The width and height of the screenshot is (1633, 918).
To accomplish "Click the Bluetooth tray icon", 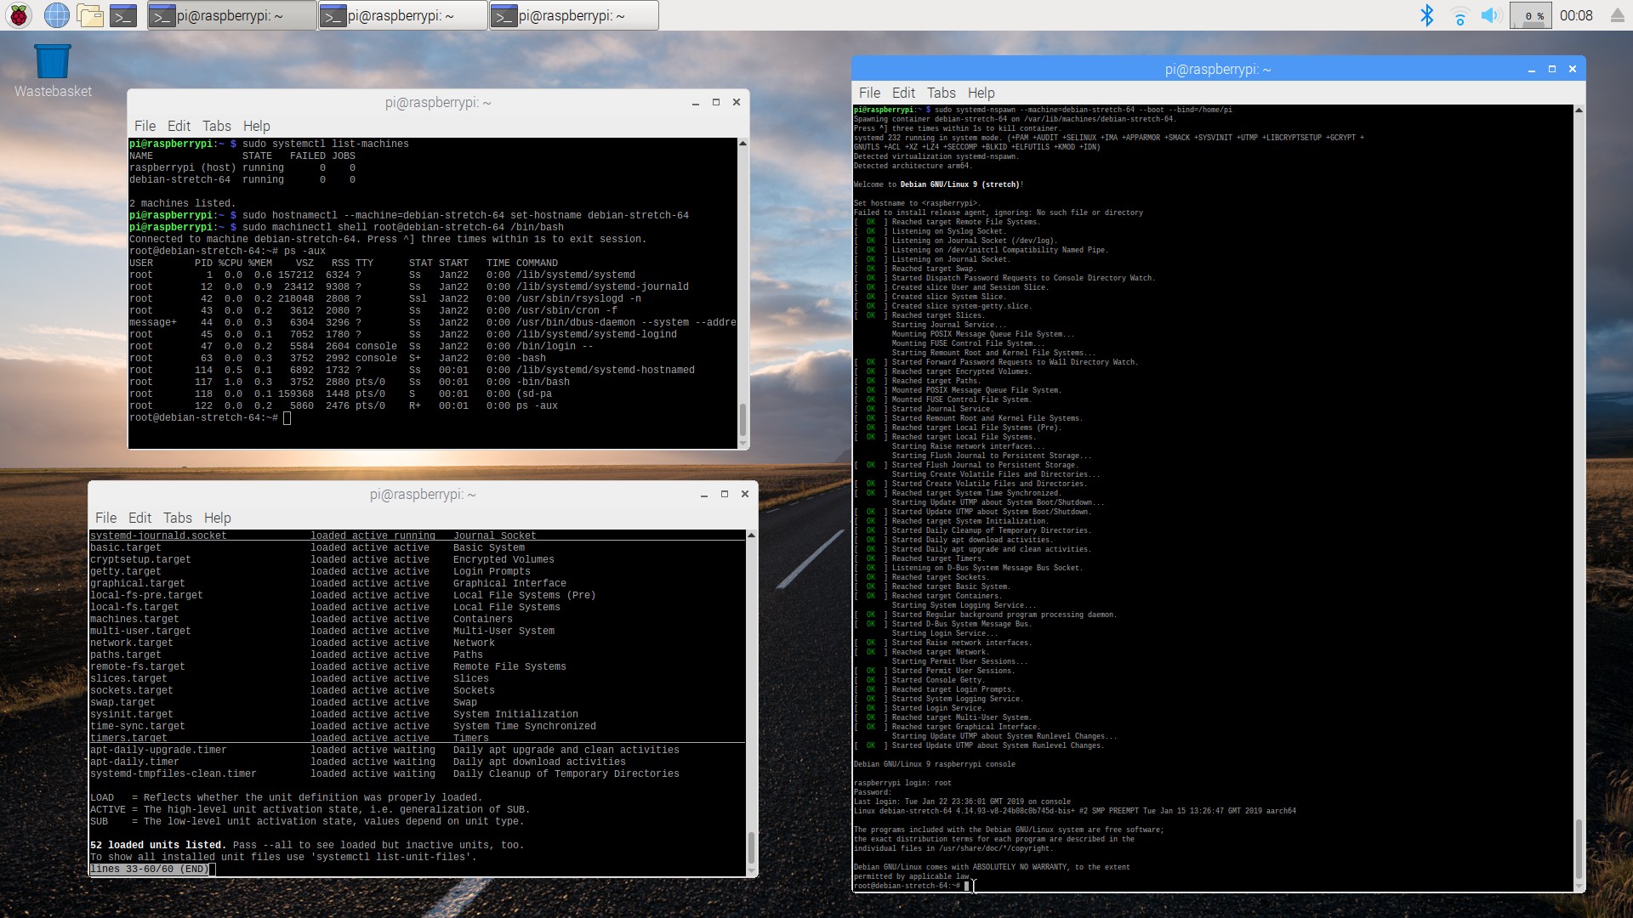I will pos(1427,15).
